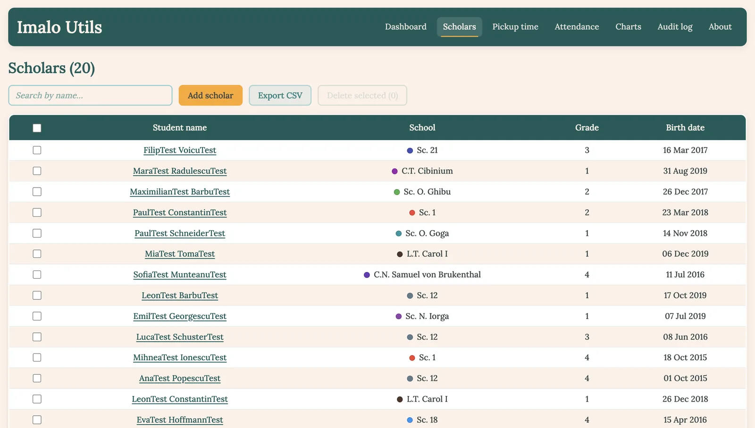
Task: Open the Dashboard tab
Action: coord(406,27)
